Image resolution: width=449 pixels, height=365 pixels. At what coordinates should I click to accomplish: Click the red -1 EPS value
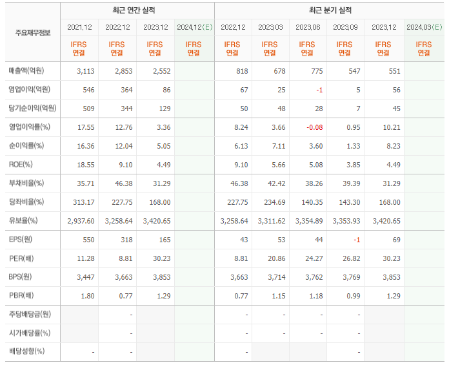(357, 240)
